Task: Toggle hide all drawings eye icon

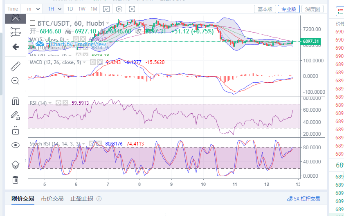Action: tap(16, 145)
